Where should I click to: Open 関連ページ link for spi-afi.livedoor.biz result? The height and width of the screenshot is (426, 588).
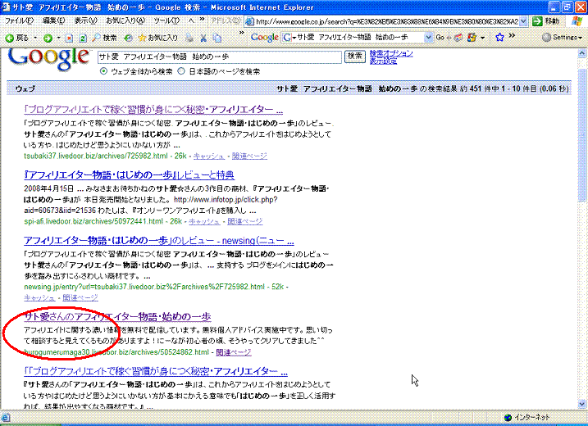point(245,221)
